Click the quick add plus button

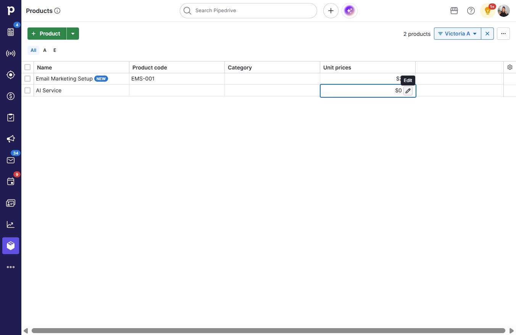331,11
